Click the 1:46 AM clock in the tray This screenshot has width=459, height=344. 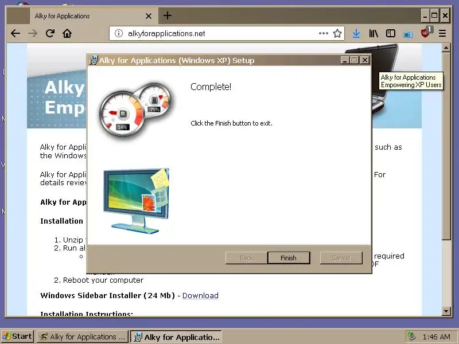[436, 337]
